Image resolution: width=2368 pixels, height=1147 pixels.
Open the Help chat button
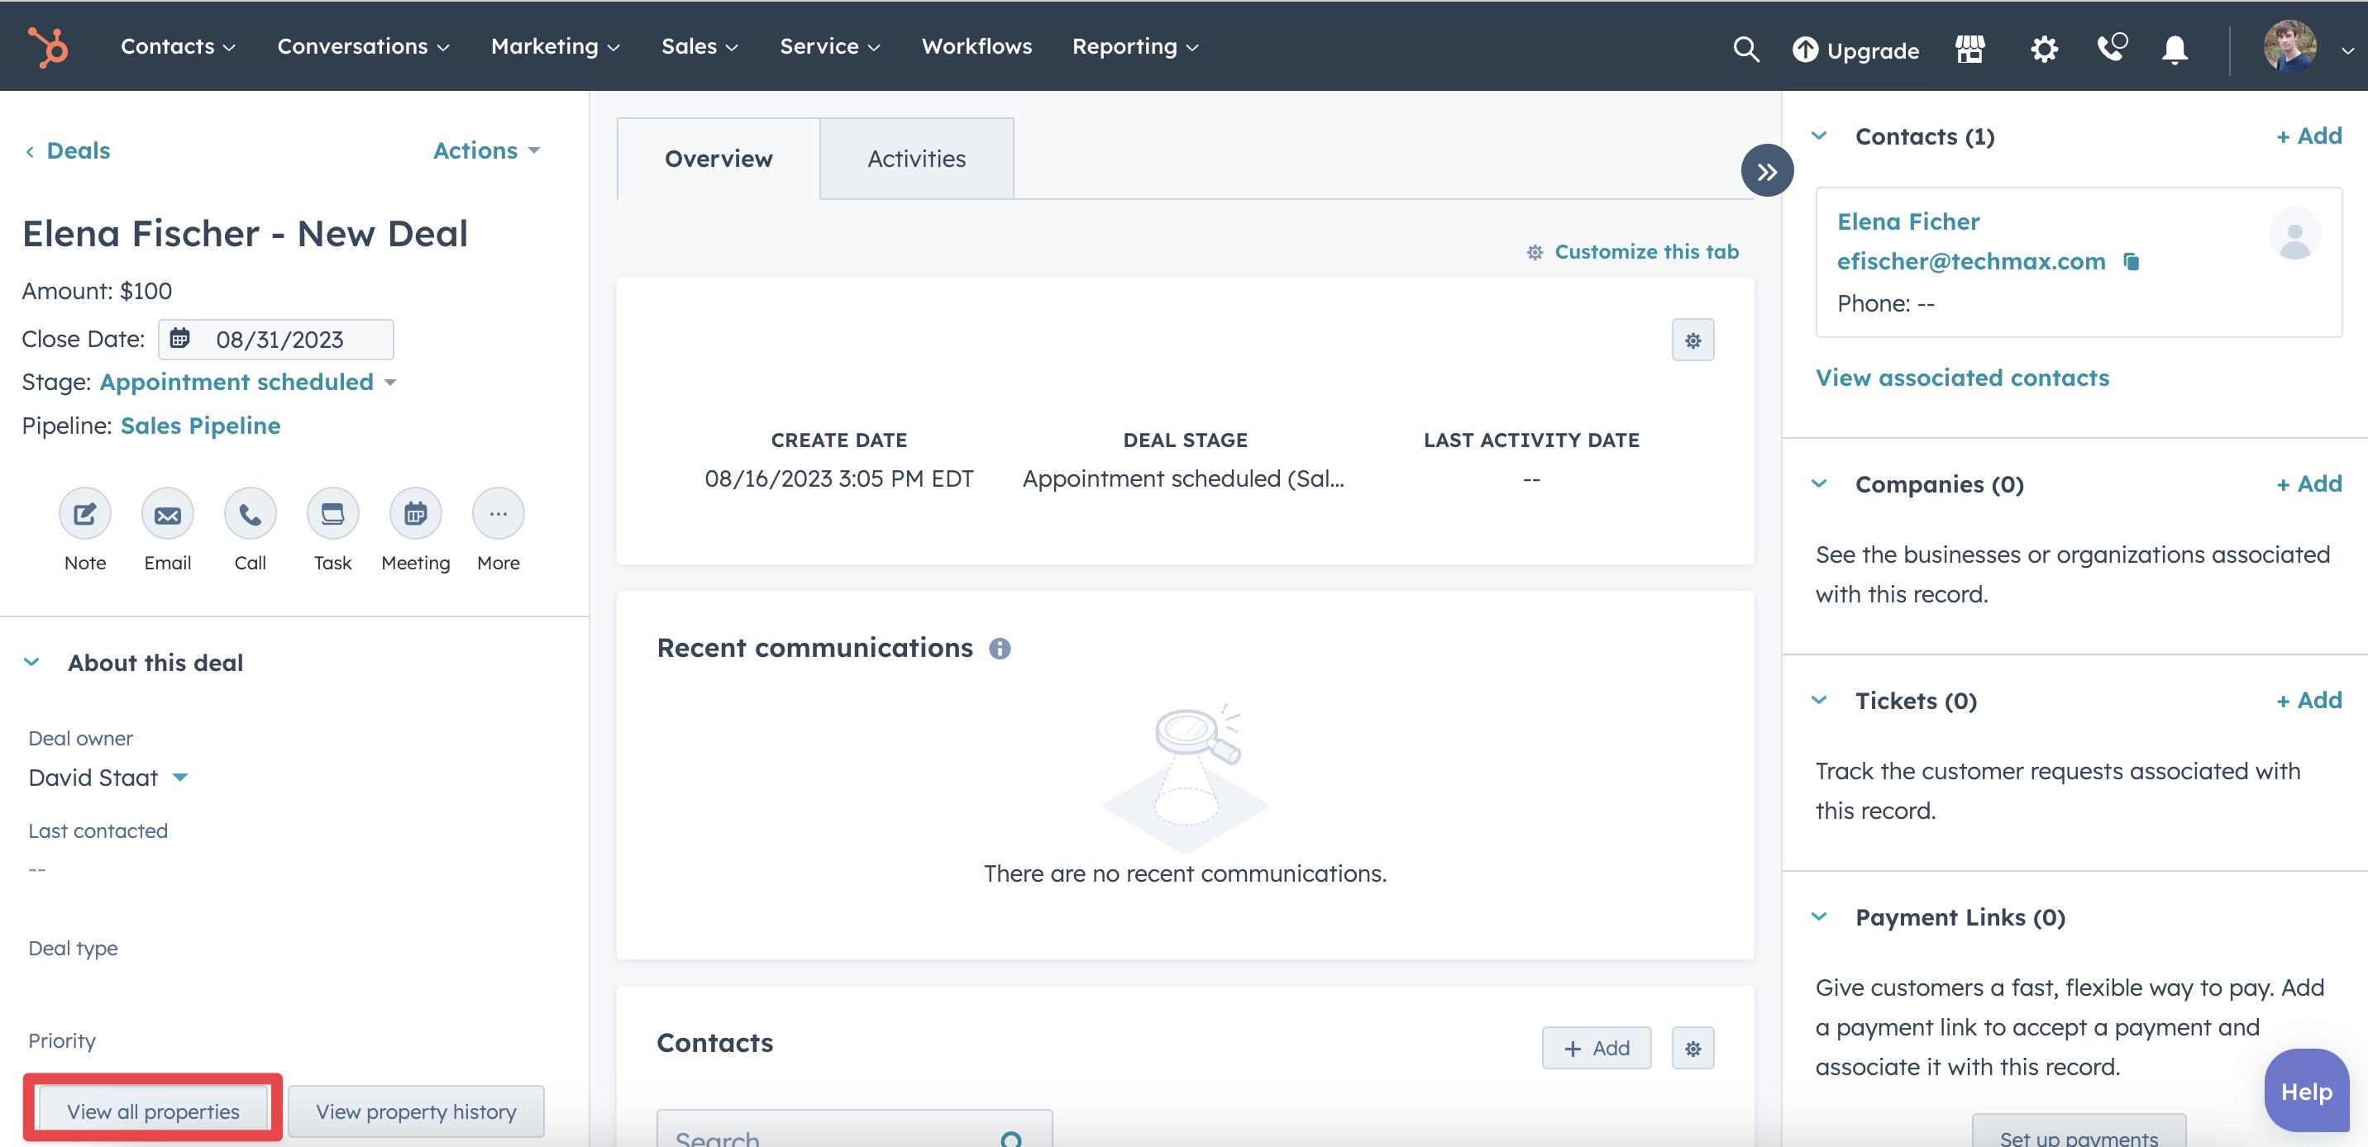(x=2307, y=1092)
